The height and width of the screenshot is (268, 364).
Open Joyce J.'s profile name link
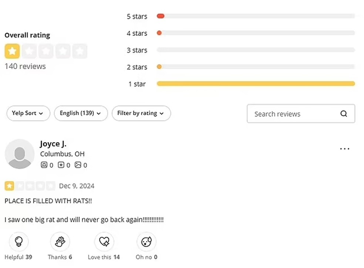[x=53, y=144]
